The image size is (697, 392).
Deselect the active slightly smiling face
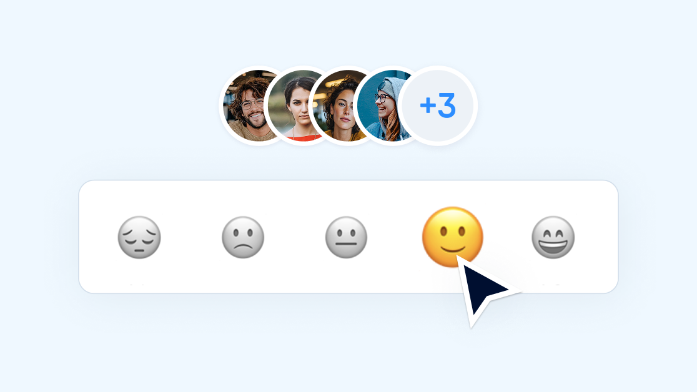point(452,237)
